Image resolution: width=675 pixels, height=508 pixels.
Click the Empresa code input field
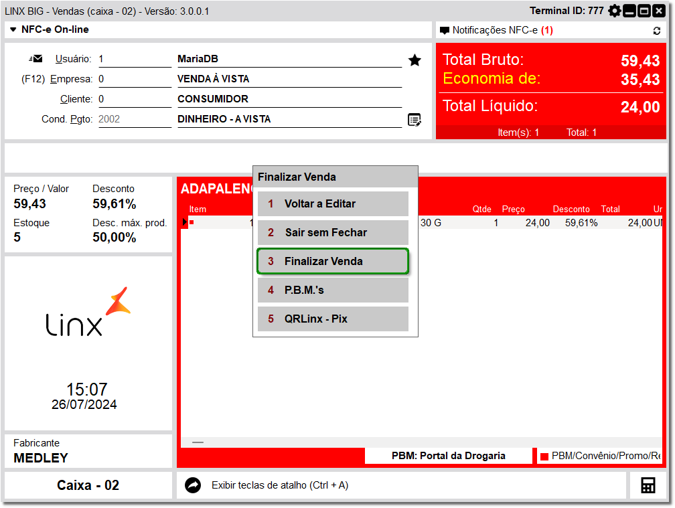[135, 80]
